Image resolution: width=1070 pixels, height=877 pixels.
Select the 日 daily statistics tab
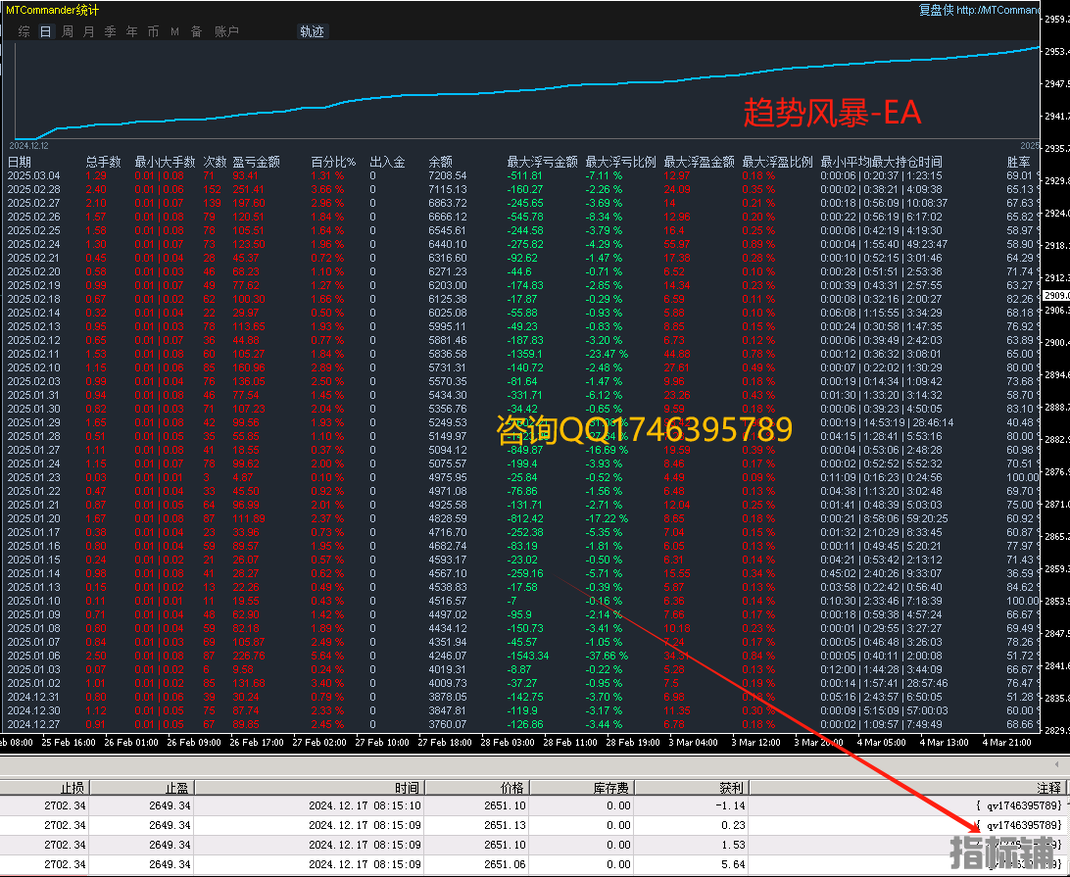pos(45,31)
